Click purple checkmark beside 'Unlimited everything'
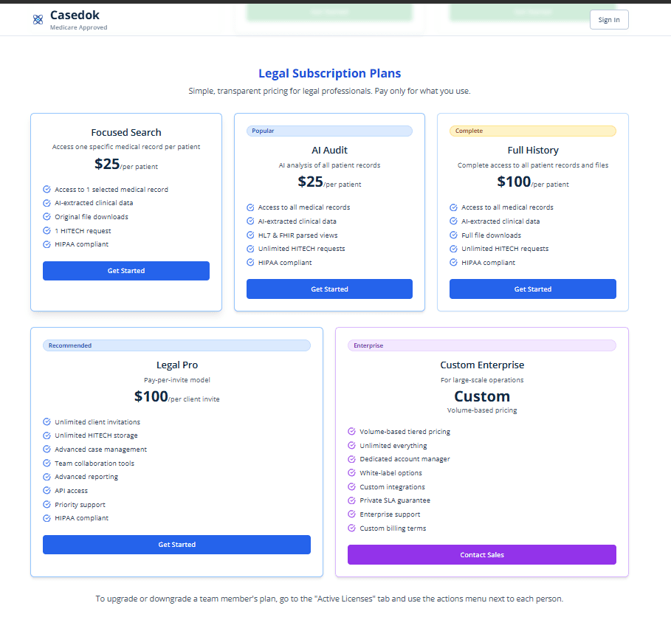 pyautogui.click(x=352, y=445)
